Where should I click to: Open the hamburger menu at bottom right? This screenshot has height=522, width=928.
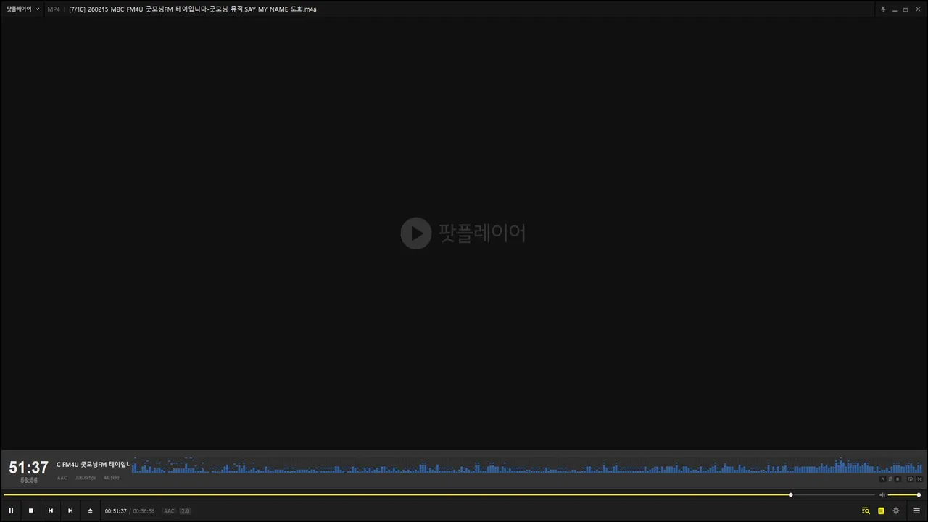pyautogui.click(x=916, y=511)
